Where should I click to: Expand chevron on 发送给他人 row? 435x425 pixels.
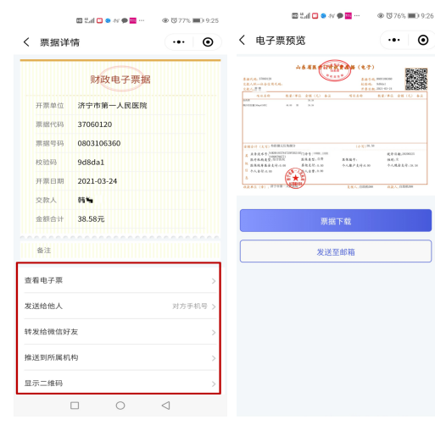pyautogui.click(x=214, y=306)
